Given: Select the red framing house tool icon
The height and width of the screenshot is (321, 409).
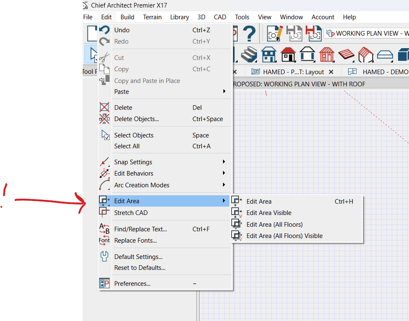Looking at the screenshot, I should [x=327, y=54].
